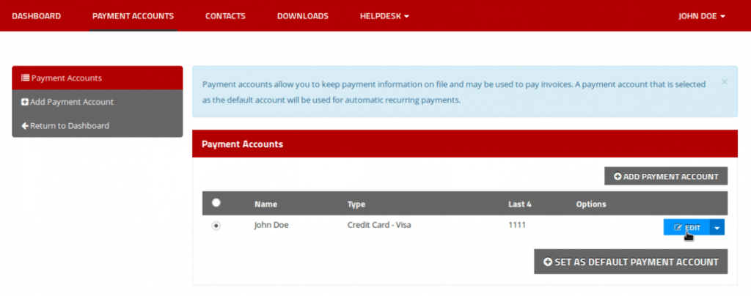This screenshot has height=296, width=751.
Task: Open the Dashboard nav item
Action: pos(37,16)
